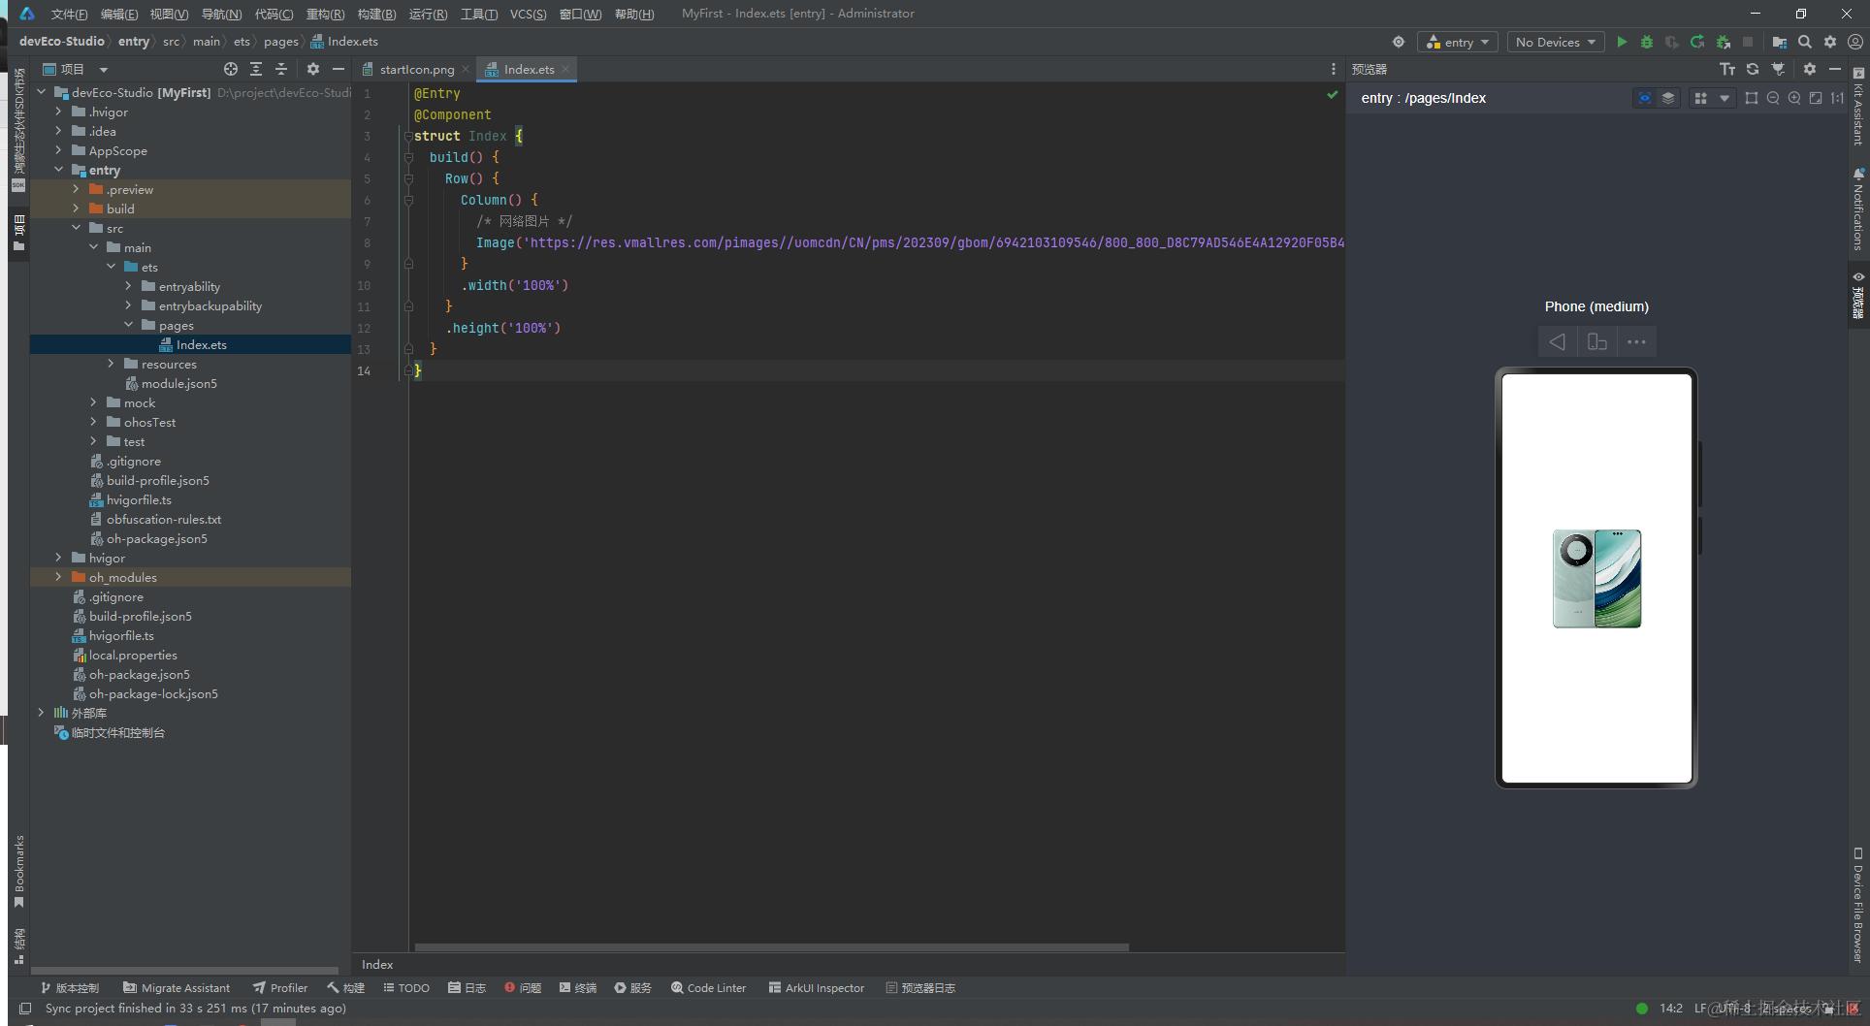The height and width of the screenshot is (1026, 1870).
Task: Toggle the Notifications side panel
Action: pyautogui.click(x=1858, y=208)
